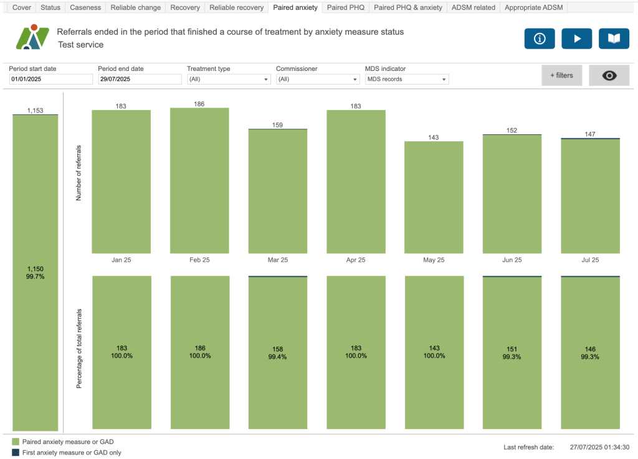Expand the MDS indicator dropdown
638x459 pixels.
(x=406, y=80)
